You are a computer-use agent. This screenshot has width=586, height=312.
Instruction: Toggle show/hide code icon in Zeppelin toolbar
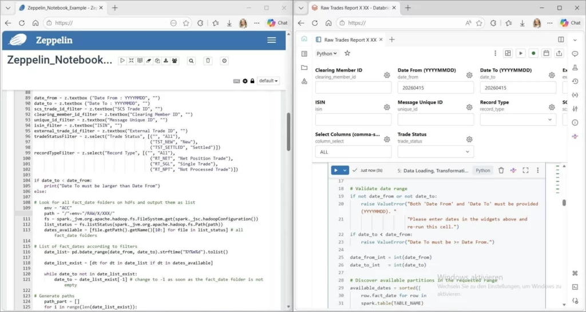(131, 61)
